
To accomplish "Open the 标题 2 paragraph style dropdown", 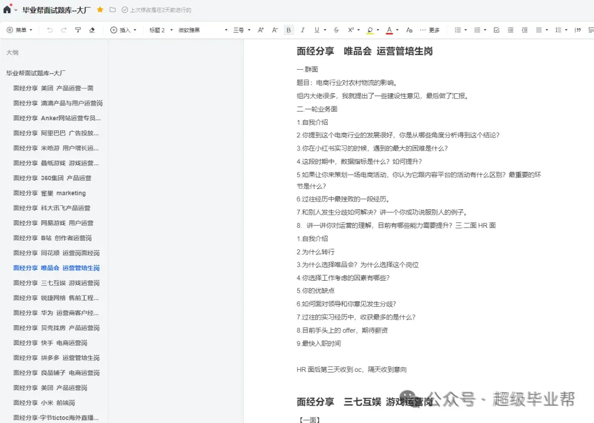I will (x=161, y=30).
